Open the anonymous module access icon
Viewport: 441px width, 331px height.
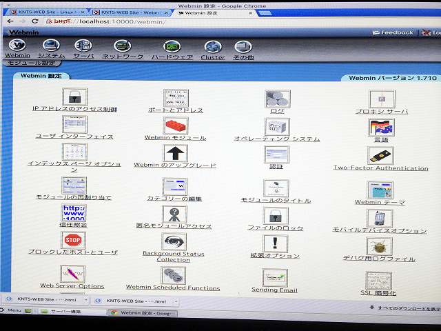click(174, 214)
